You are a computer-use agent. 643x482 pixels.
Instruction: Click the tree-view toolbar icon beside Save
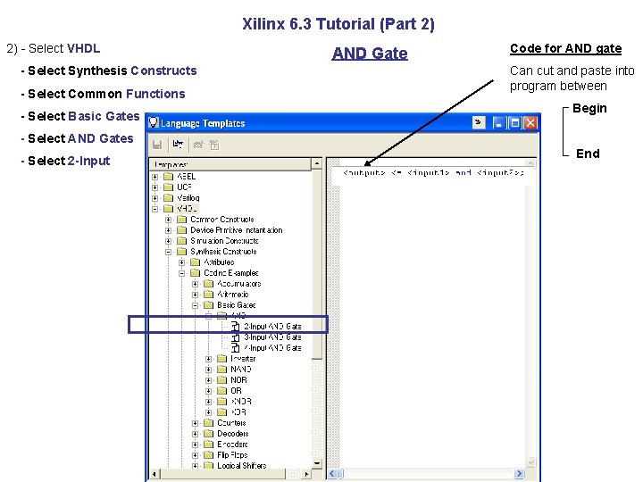click(x=178, y=145)
